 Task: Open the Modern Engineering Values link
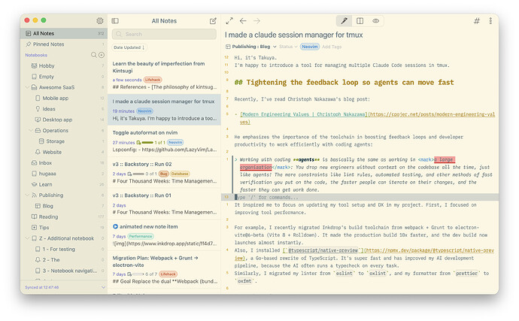(304, 114)
